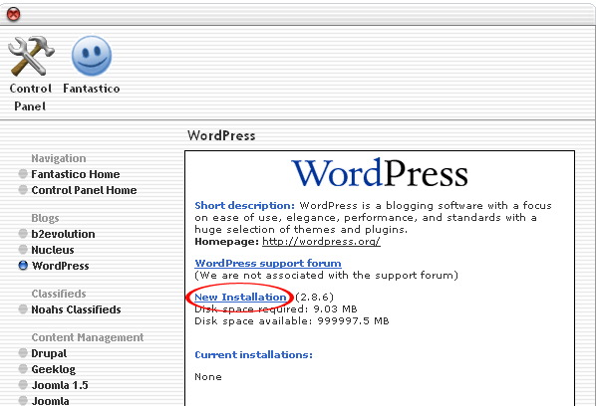Click the Fantastico smiley face icon

pos(92,56)
